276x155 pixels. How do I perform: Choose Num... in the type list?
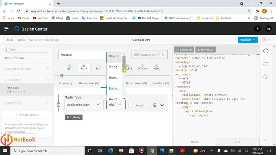[114, 77]
